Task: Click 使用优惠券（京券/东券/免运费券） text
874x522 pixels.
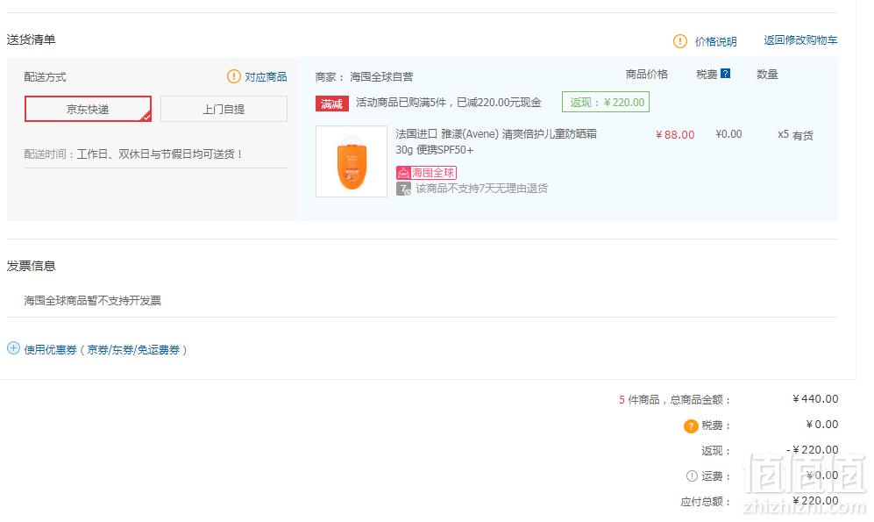Action: (x=105, y=350)
